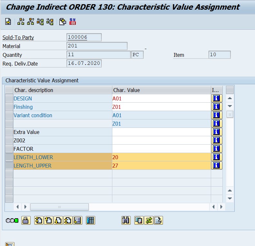Click next page down-arrow icon
255x246 pixels.
[58, 220]
